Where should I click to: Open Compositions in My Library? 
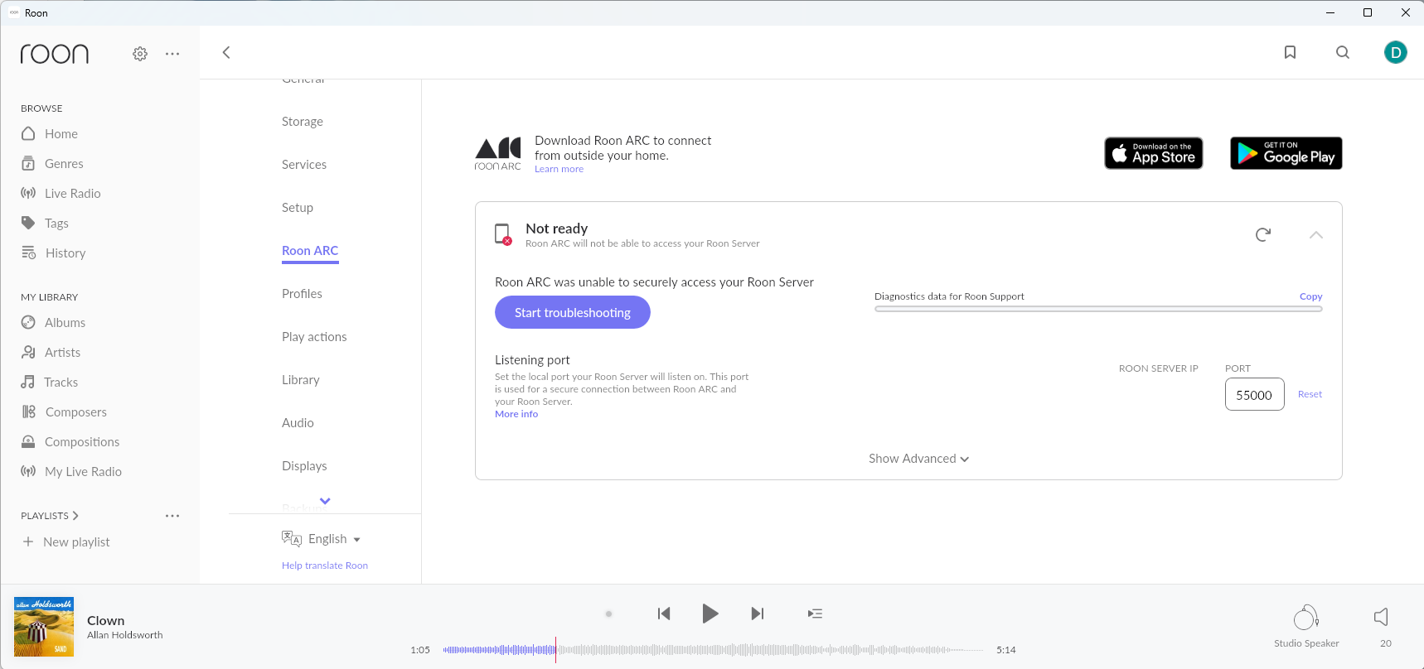click(x=70, y=442)
